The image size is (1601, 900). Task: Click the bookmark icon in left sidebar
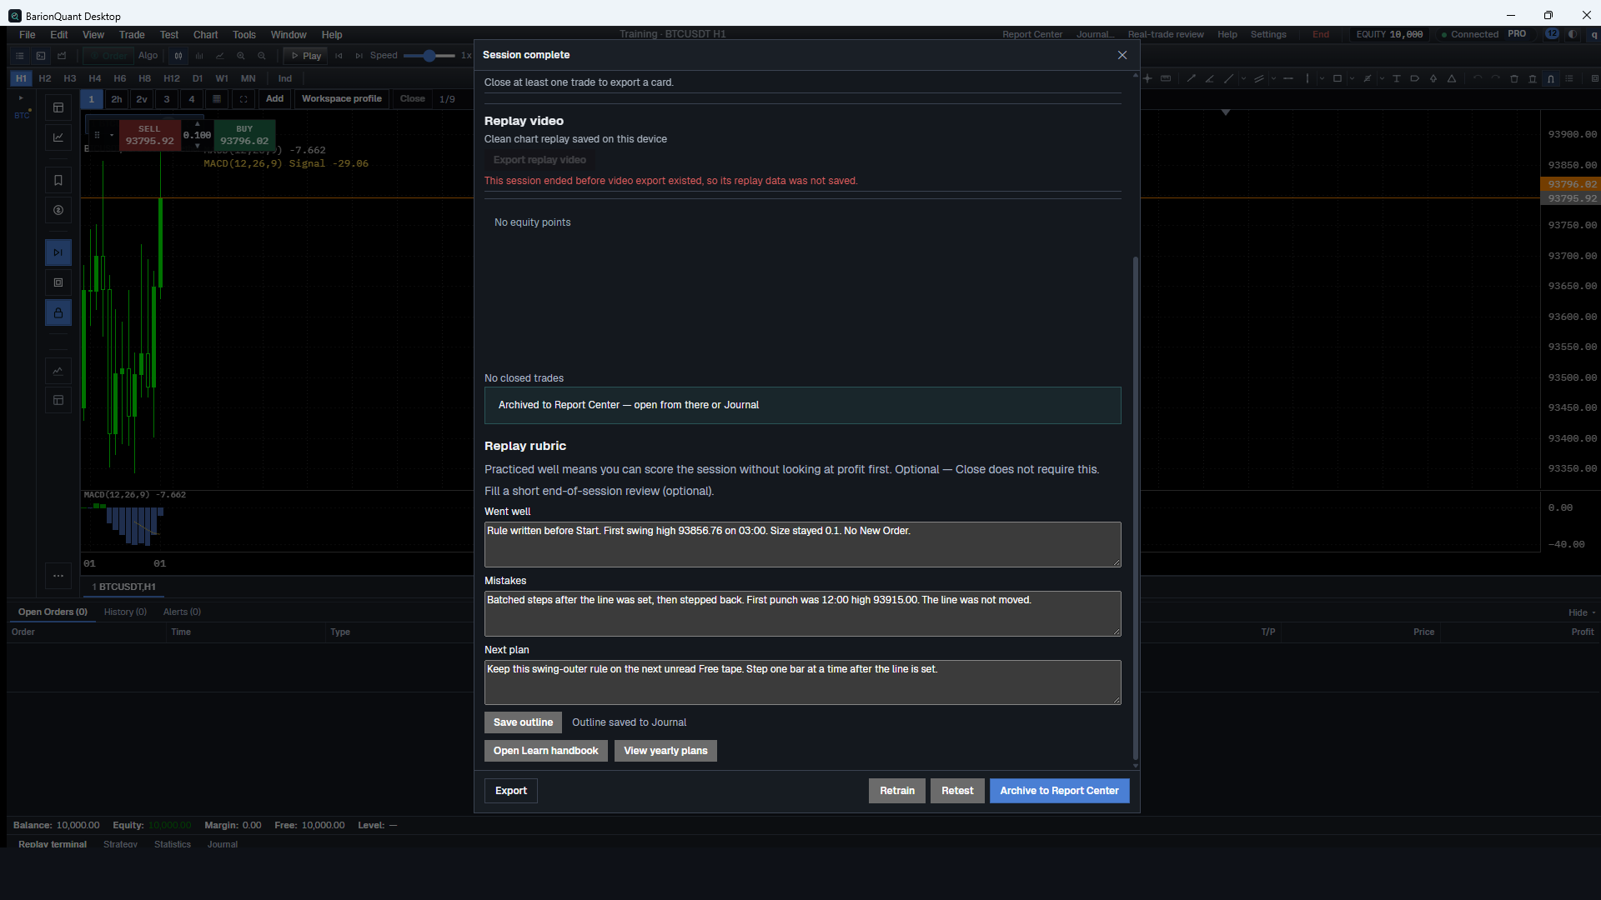click(58, 180)
